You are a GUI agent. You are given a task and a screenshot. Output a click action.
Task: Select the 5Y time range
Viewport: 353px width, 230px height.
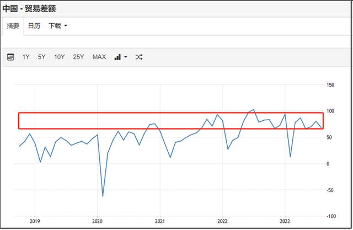click(42, 57)
